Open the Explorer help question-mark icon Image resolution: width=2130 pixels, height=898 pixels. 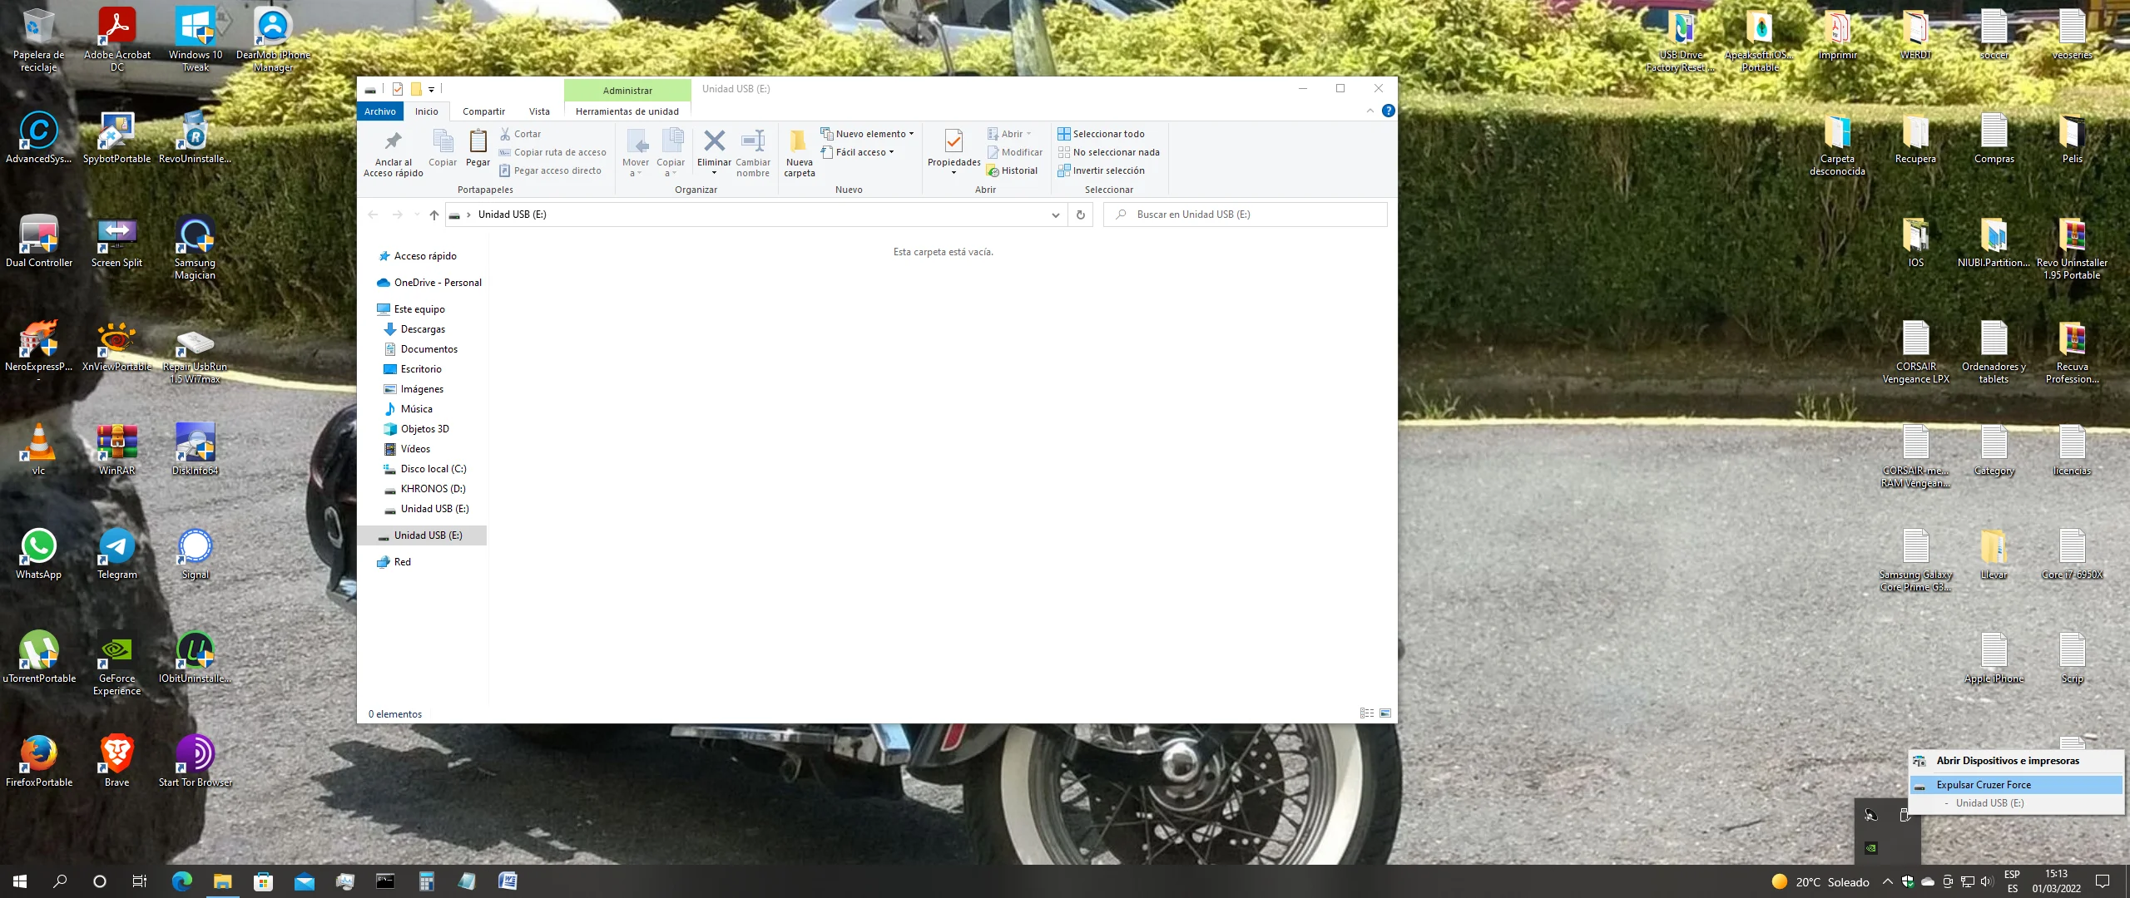click(x=1388, y=111)
